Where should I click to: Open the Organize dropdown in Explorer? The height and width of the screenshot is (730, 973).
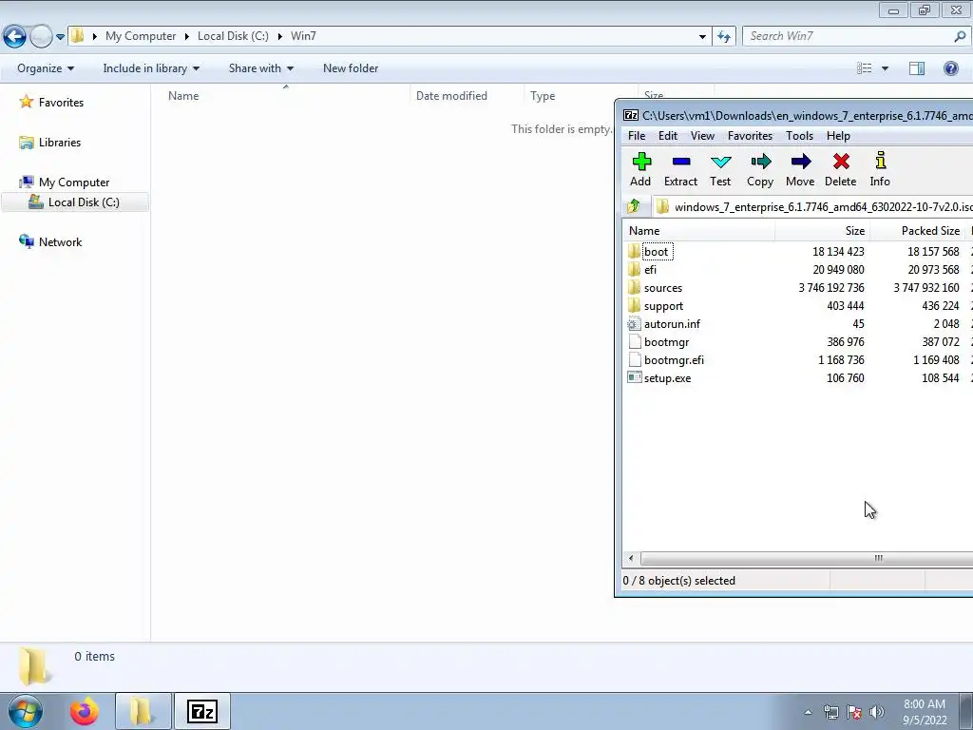(x=46, y=68)
